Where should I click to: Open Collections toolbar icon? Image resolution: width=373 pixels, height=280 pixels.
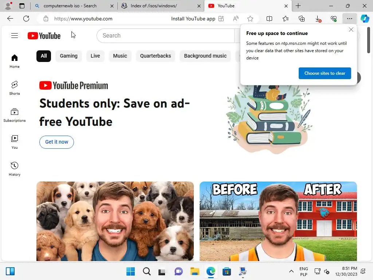pyautogui.click(x=302, y=19)
